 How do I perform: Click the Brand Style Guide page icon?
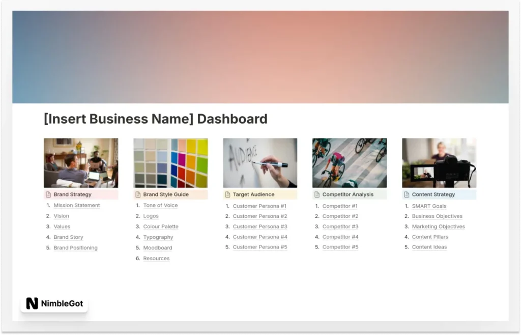138,194
